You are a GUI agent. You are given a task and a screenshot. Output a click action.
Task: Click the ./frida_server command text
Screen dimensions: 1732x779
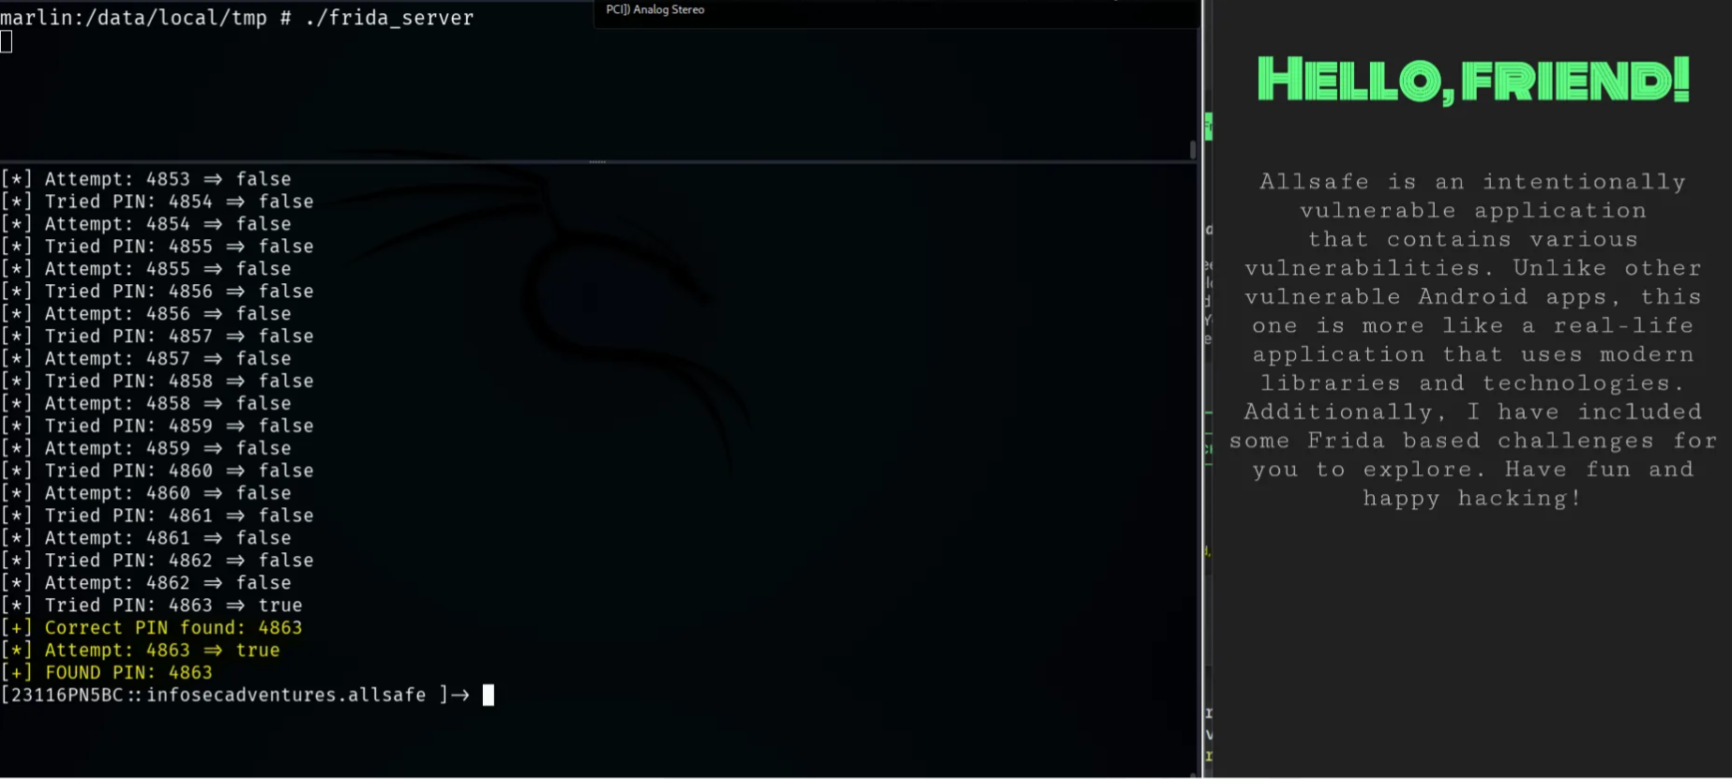pos(389,18)
